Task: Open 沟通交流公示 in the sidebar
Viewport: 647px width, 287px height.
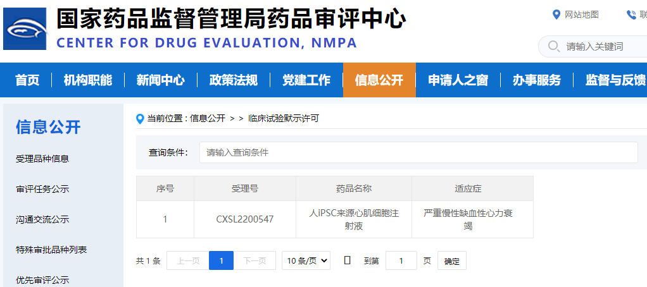Action: pyautogui.click(x=42, y=219)
